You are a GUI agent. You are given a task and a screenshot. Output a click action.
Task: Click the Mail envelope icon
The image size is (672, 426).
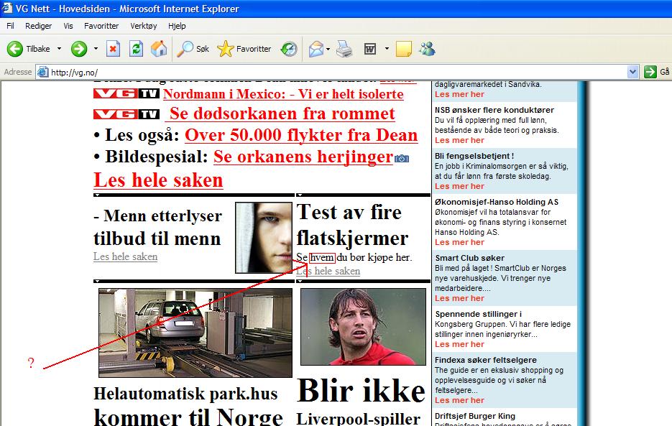pyautogui.click(x=316, y=49)
